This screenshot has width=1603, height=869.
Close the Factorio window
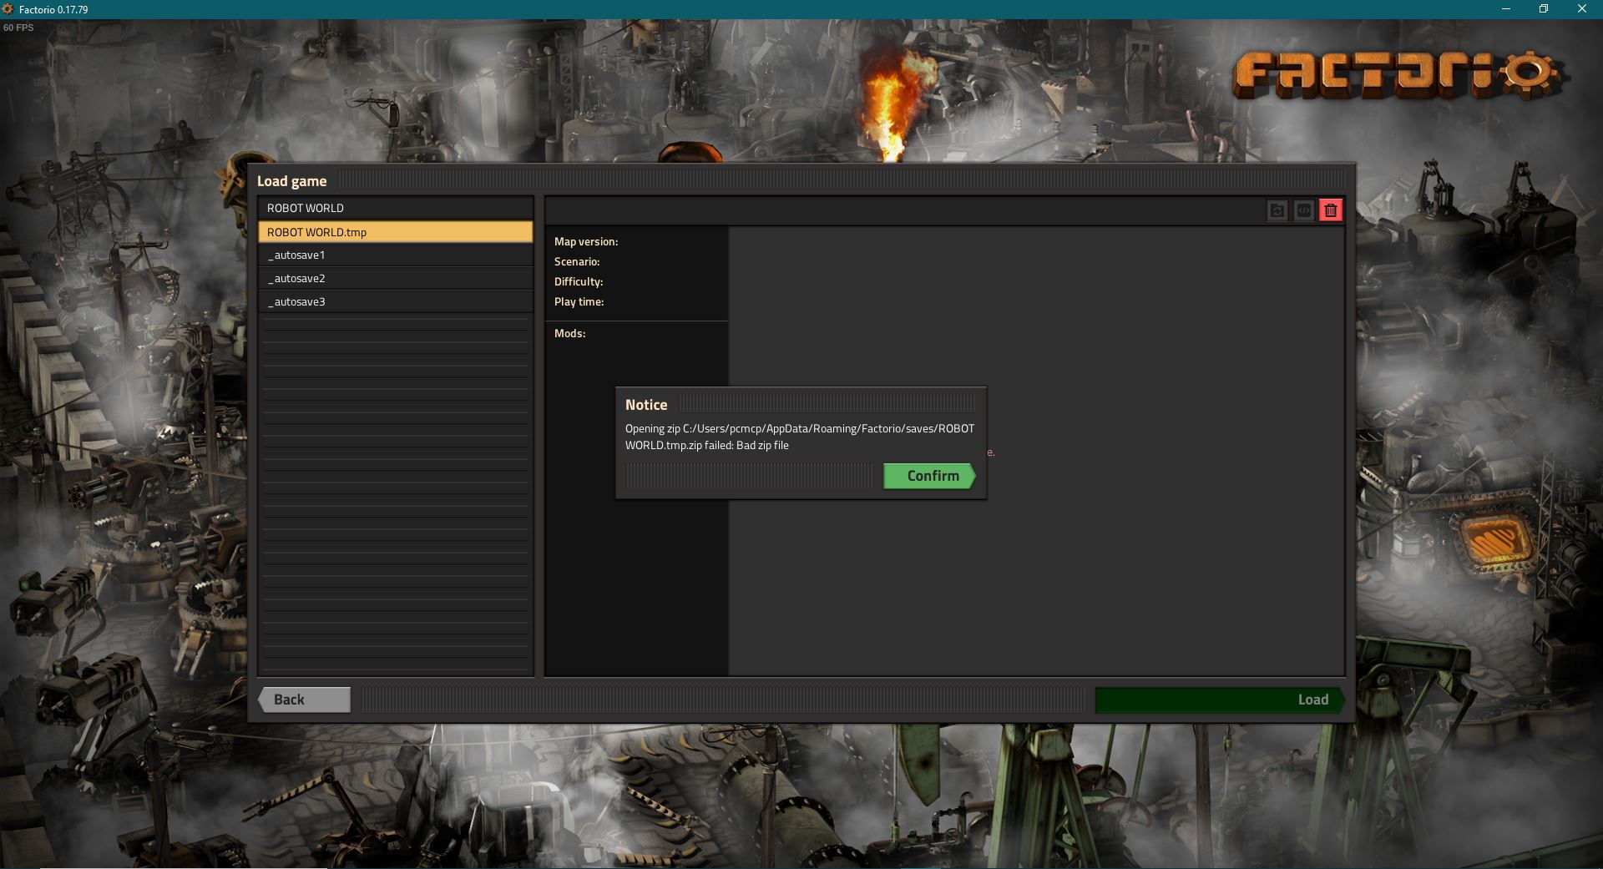point(1582,9)
